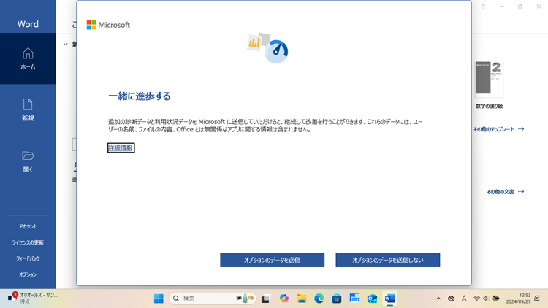Expand the hidden system tray icons chevron
548x308 pixels.
[x=438, y=299]
